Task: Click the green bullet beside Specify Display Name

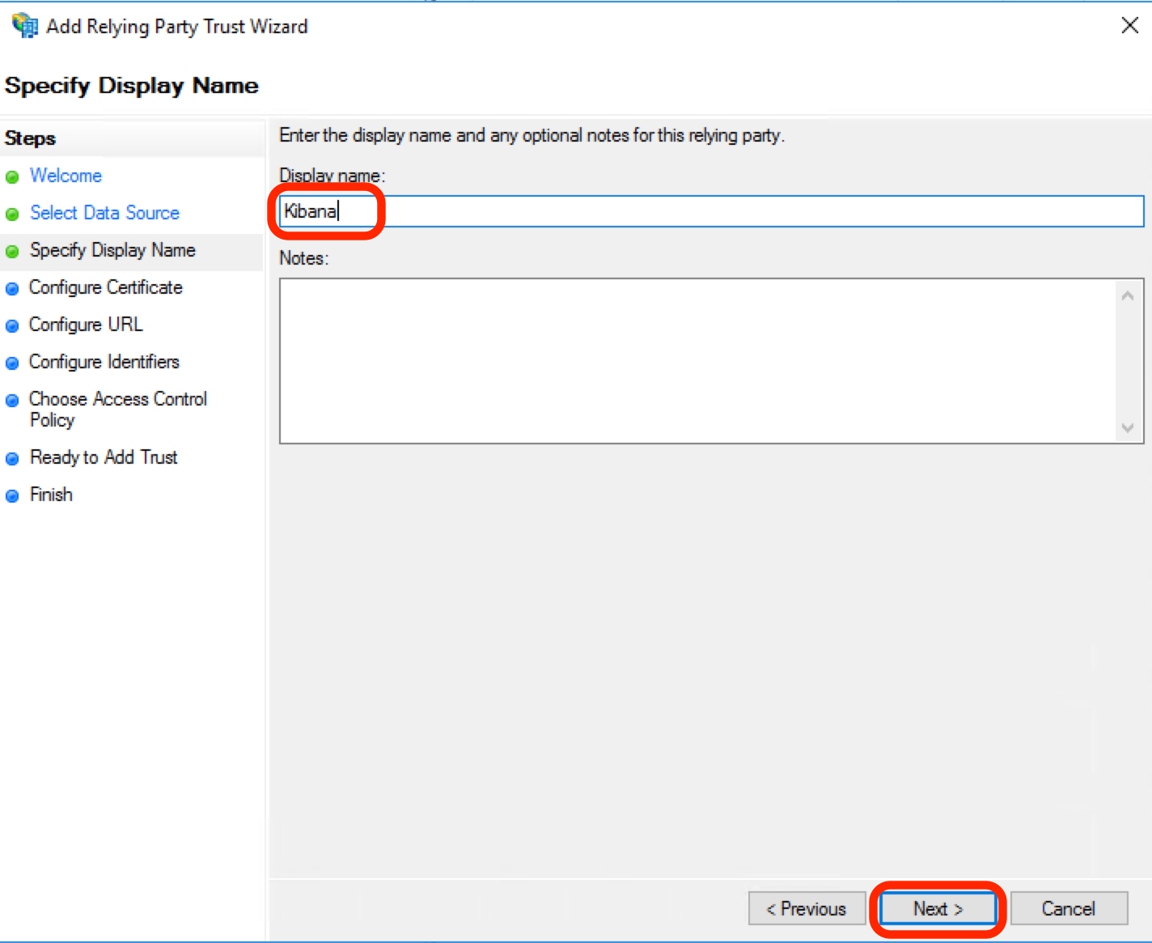Action: point(12,252)
